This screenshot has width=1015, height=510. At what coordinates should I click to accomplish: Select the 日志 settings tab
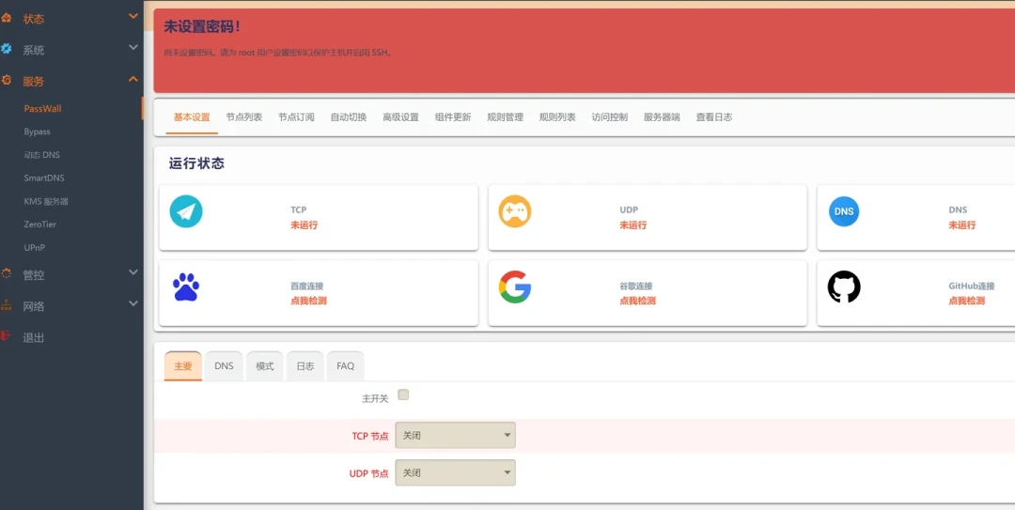[305, 366]
